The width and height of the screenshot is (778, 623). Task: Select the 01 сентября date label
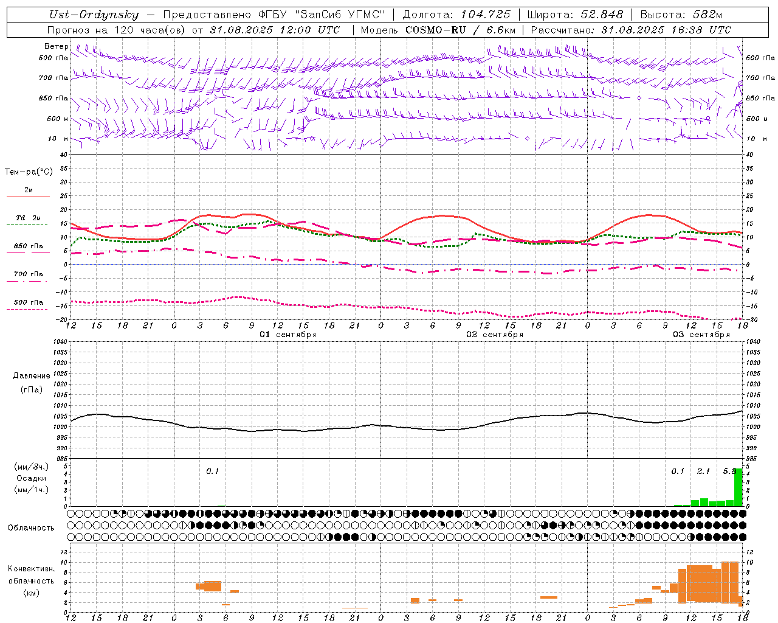[288, 335]
